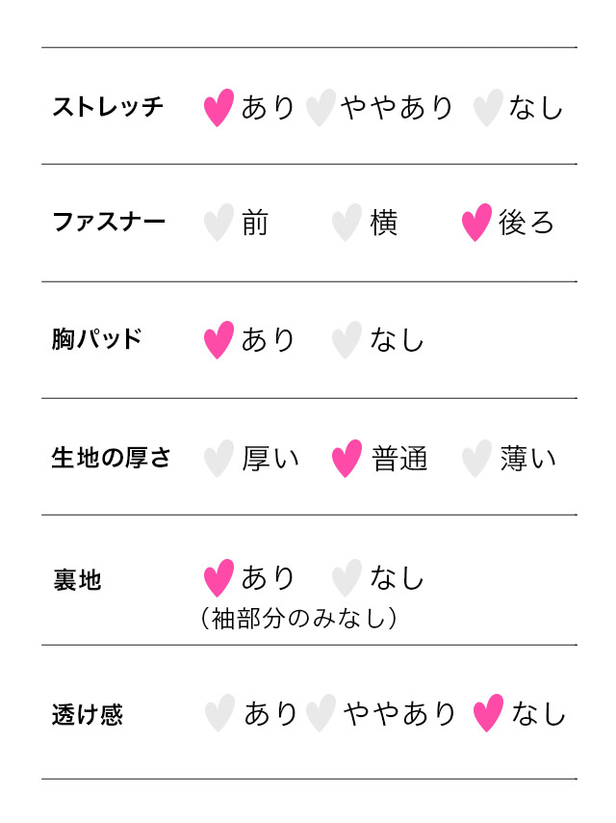Viewport: 616px width, 823px height.
Task: Click the gray heart for 透け感 あり
Action: pos(219,714)
